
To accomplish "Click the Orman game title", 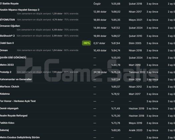I will (4, 50).
